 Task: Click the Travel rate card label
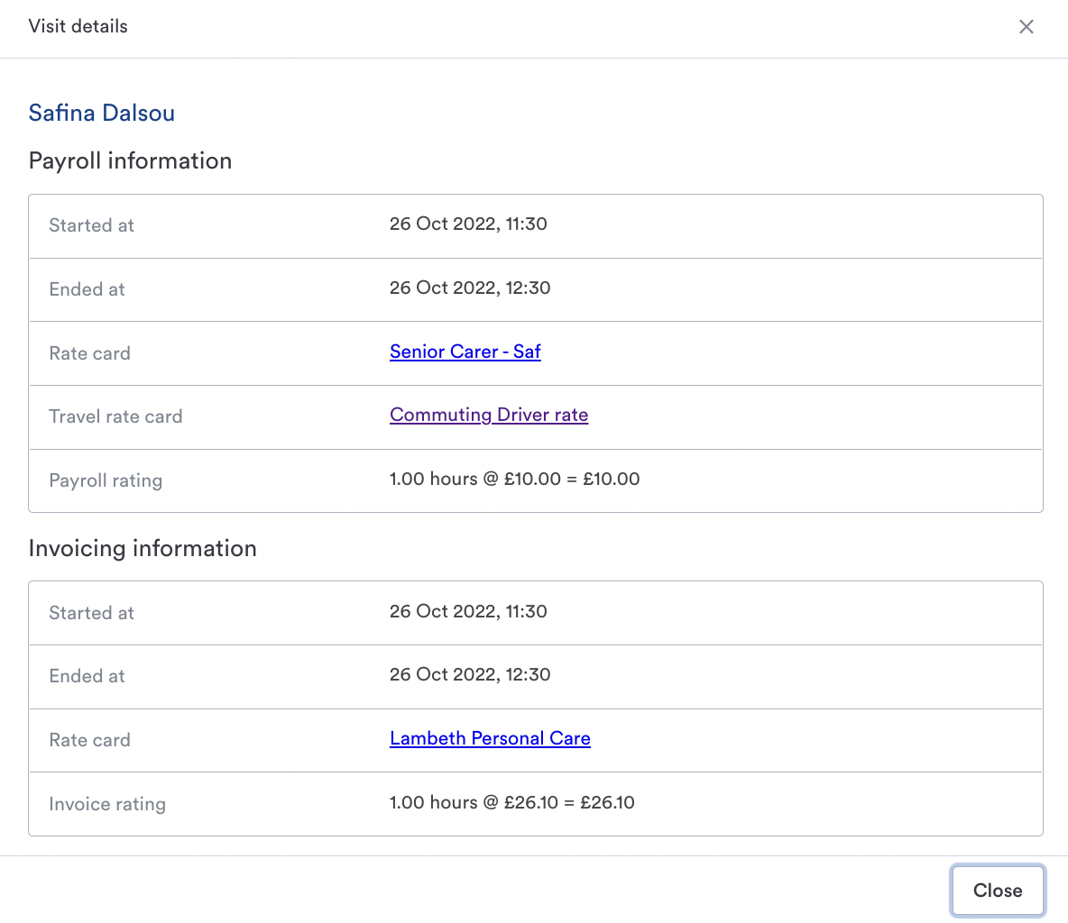[115, 416]
